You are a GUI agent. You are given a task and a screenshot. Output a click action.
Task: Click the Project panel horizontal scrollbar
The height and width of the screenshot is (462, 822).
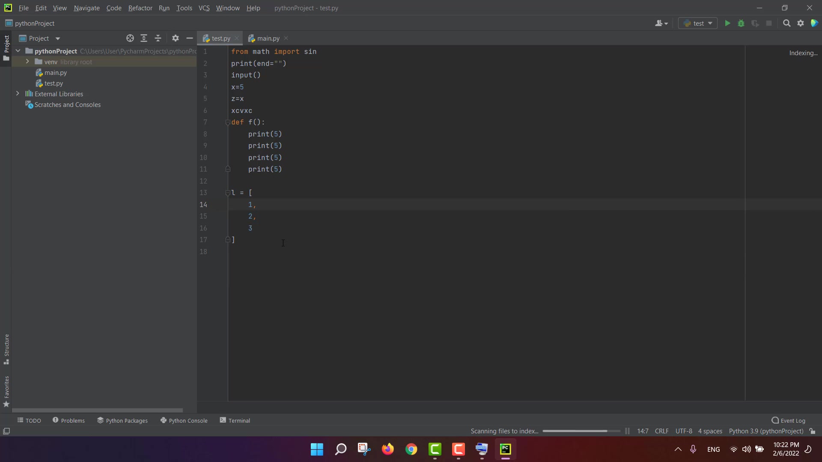click(x=98, y=410)
